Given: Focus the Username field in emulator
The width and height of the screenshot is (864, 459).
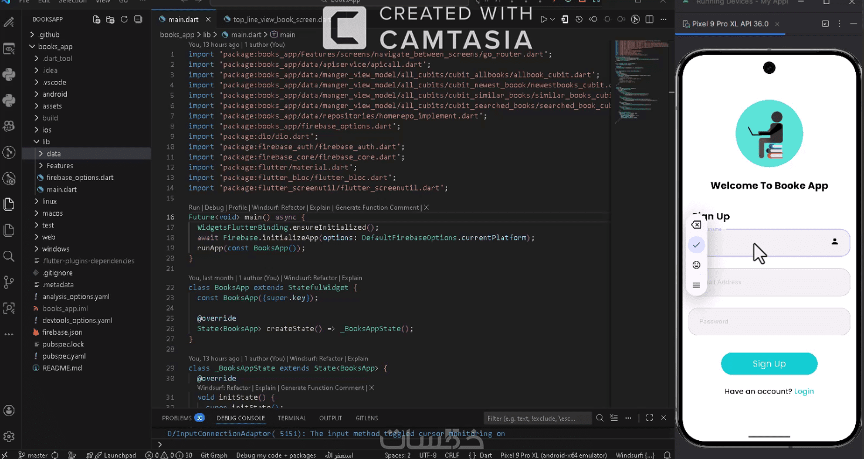Looking at the screenshot, I should pos(769,242).
